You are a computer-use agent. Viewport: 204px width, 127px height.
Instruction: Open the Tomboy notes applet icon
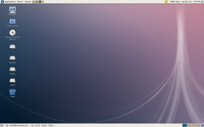(x=166, y=2)
